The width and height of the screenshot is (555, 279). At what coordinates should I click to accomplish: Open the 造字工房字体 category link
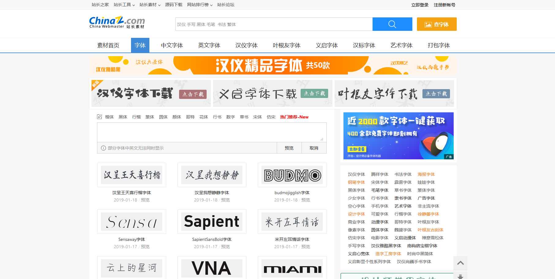[388, 254]
